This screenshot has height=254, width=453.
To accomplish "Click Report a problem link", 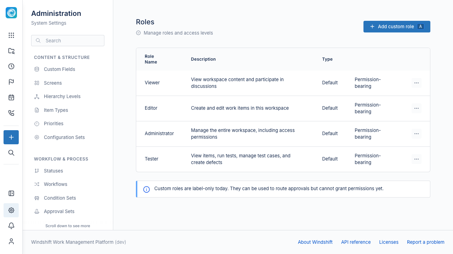I will (425, 242).
